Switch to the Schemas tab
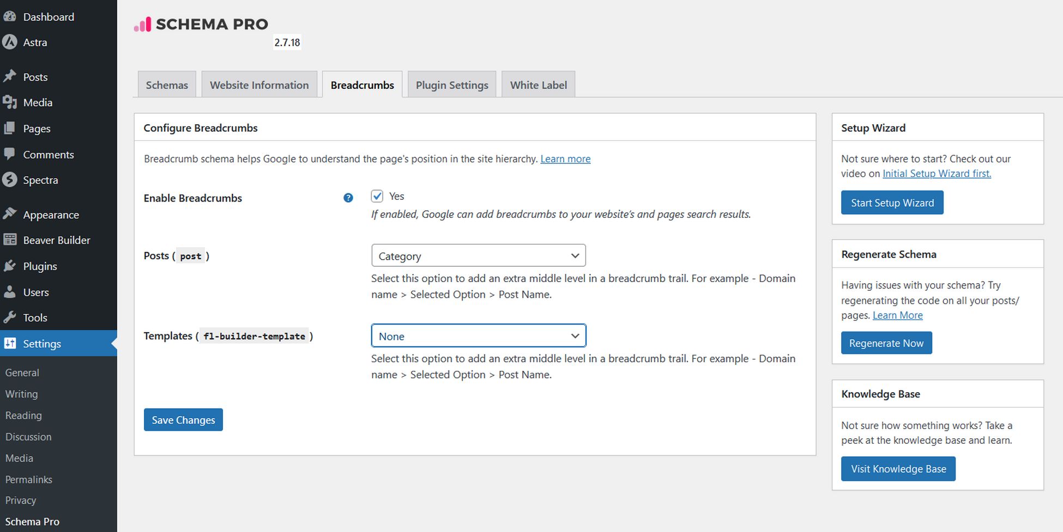1063x532 pixels. tap(167, 84)
